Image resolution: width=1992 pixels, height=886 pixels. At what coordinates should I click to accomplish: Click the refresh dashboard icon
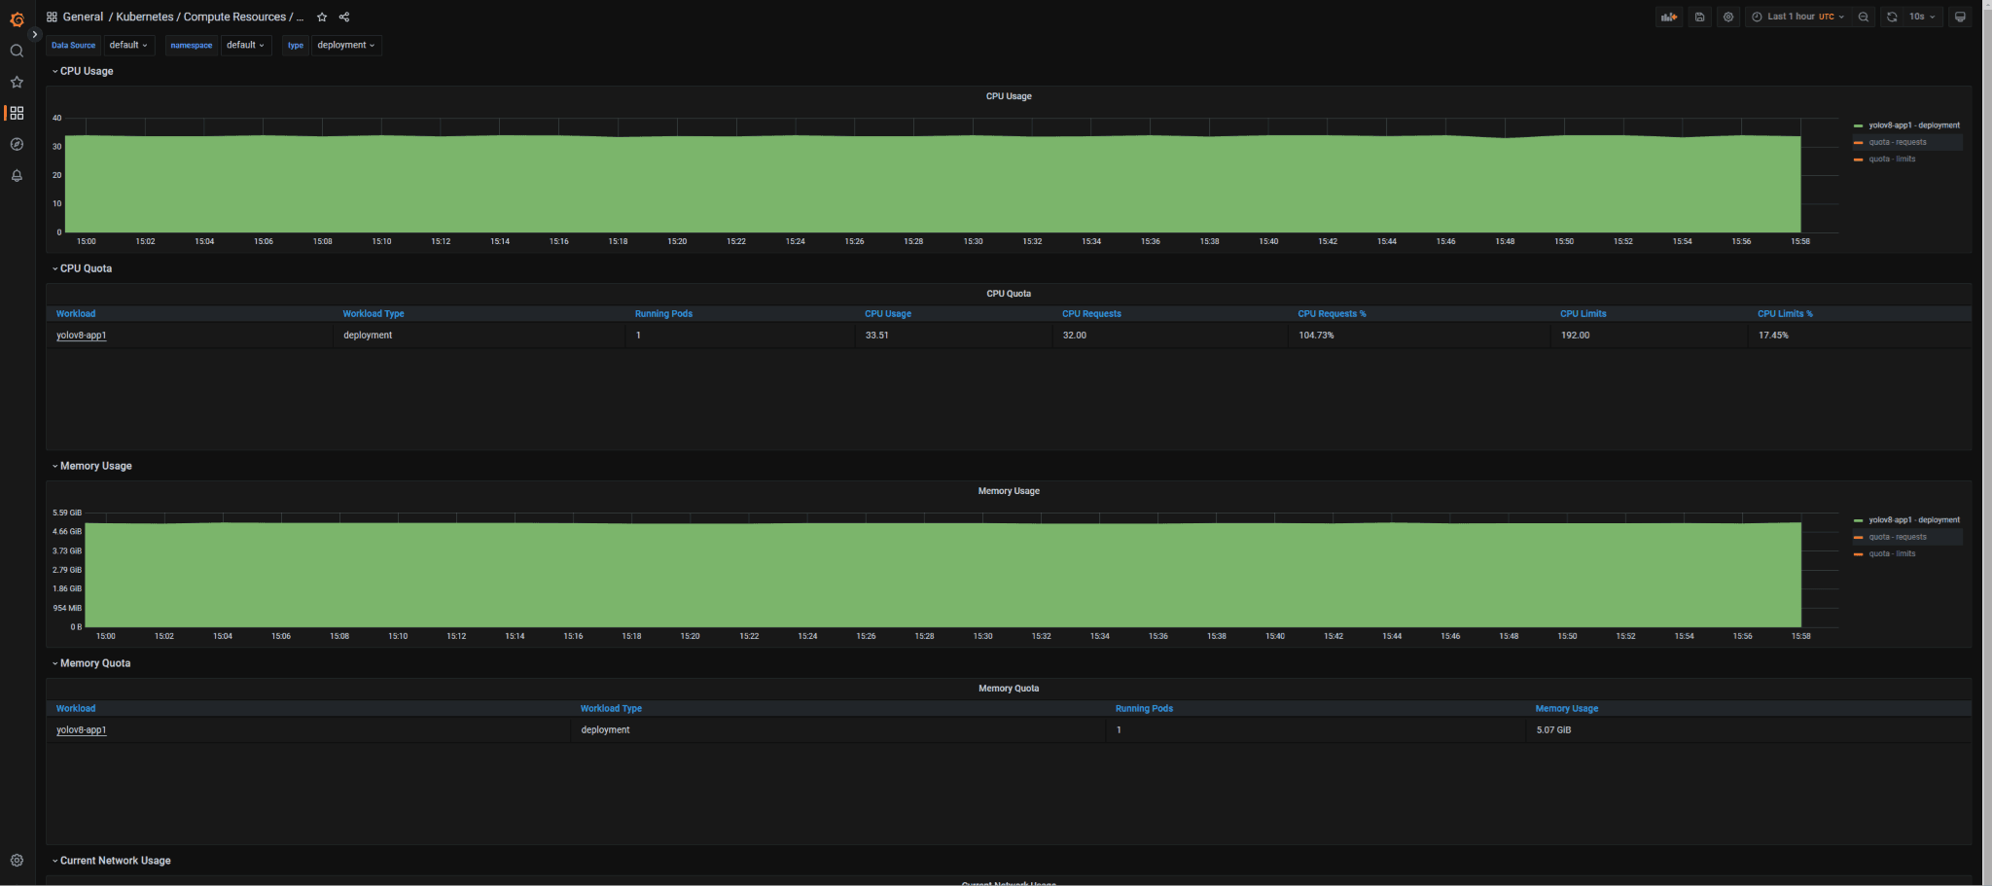(1892, 17)
